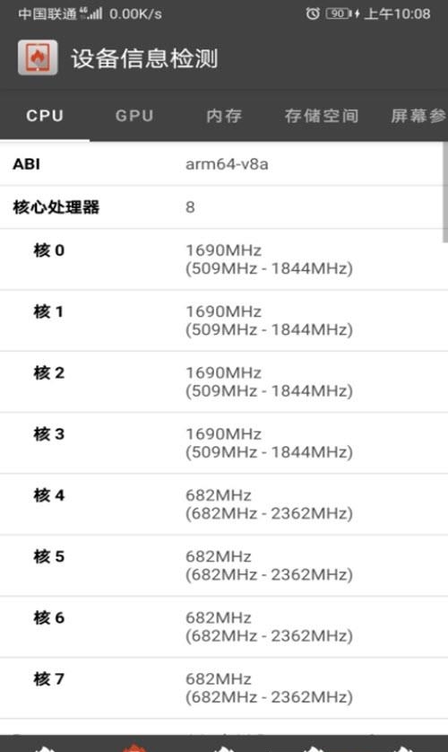The image size is (448, 752).
Task: Tap the red highlighted bottom navigation icon
Action: click(134, 748)
